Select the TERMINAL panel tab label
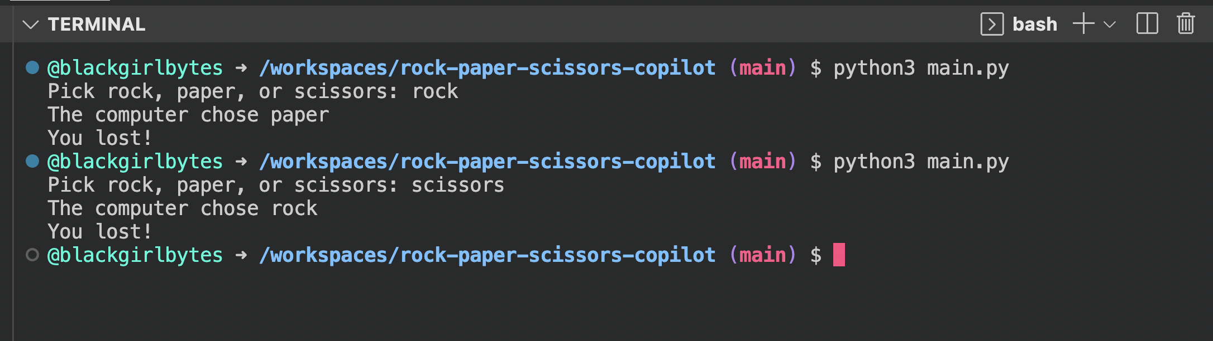The image size is (1213, 341). pyautogui.click(x=97, y=25)
